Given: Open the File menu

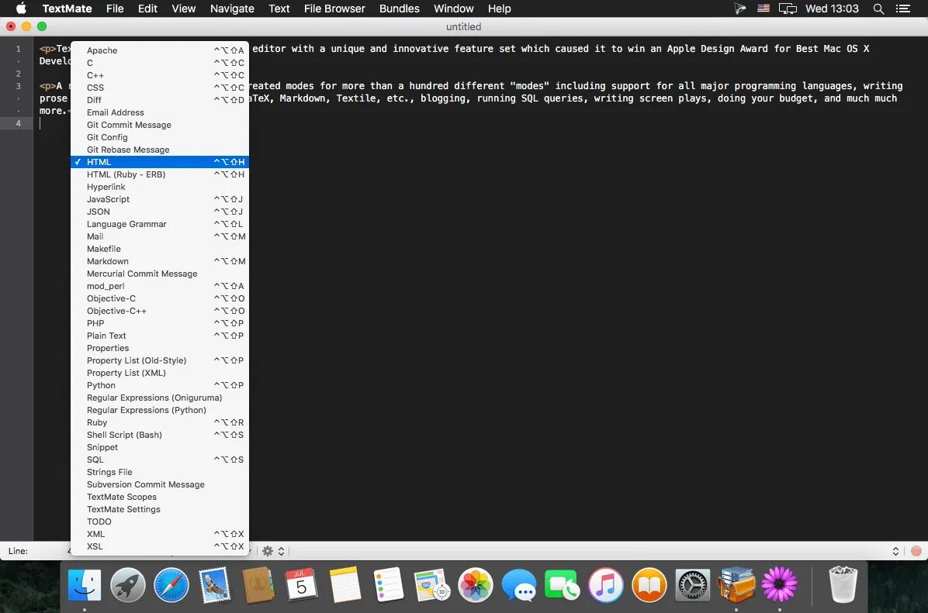Looking at the screenshot, I should pyautogui.click(x=115, y=9).
